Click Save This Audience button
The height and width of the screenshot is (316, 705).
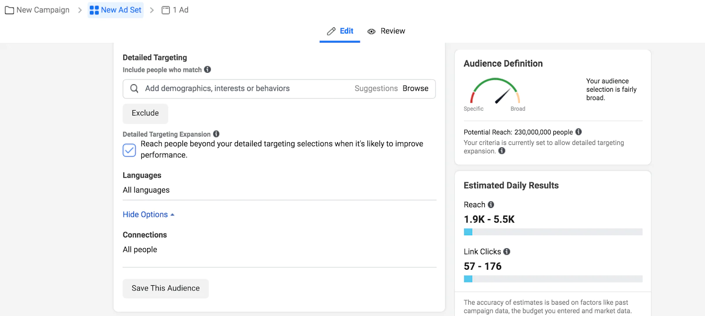click(165, 288)
